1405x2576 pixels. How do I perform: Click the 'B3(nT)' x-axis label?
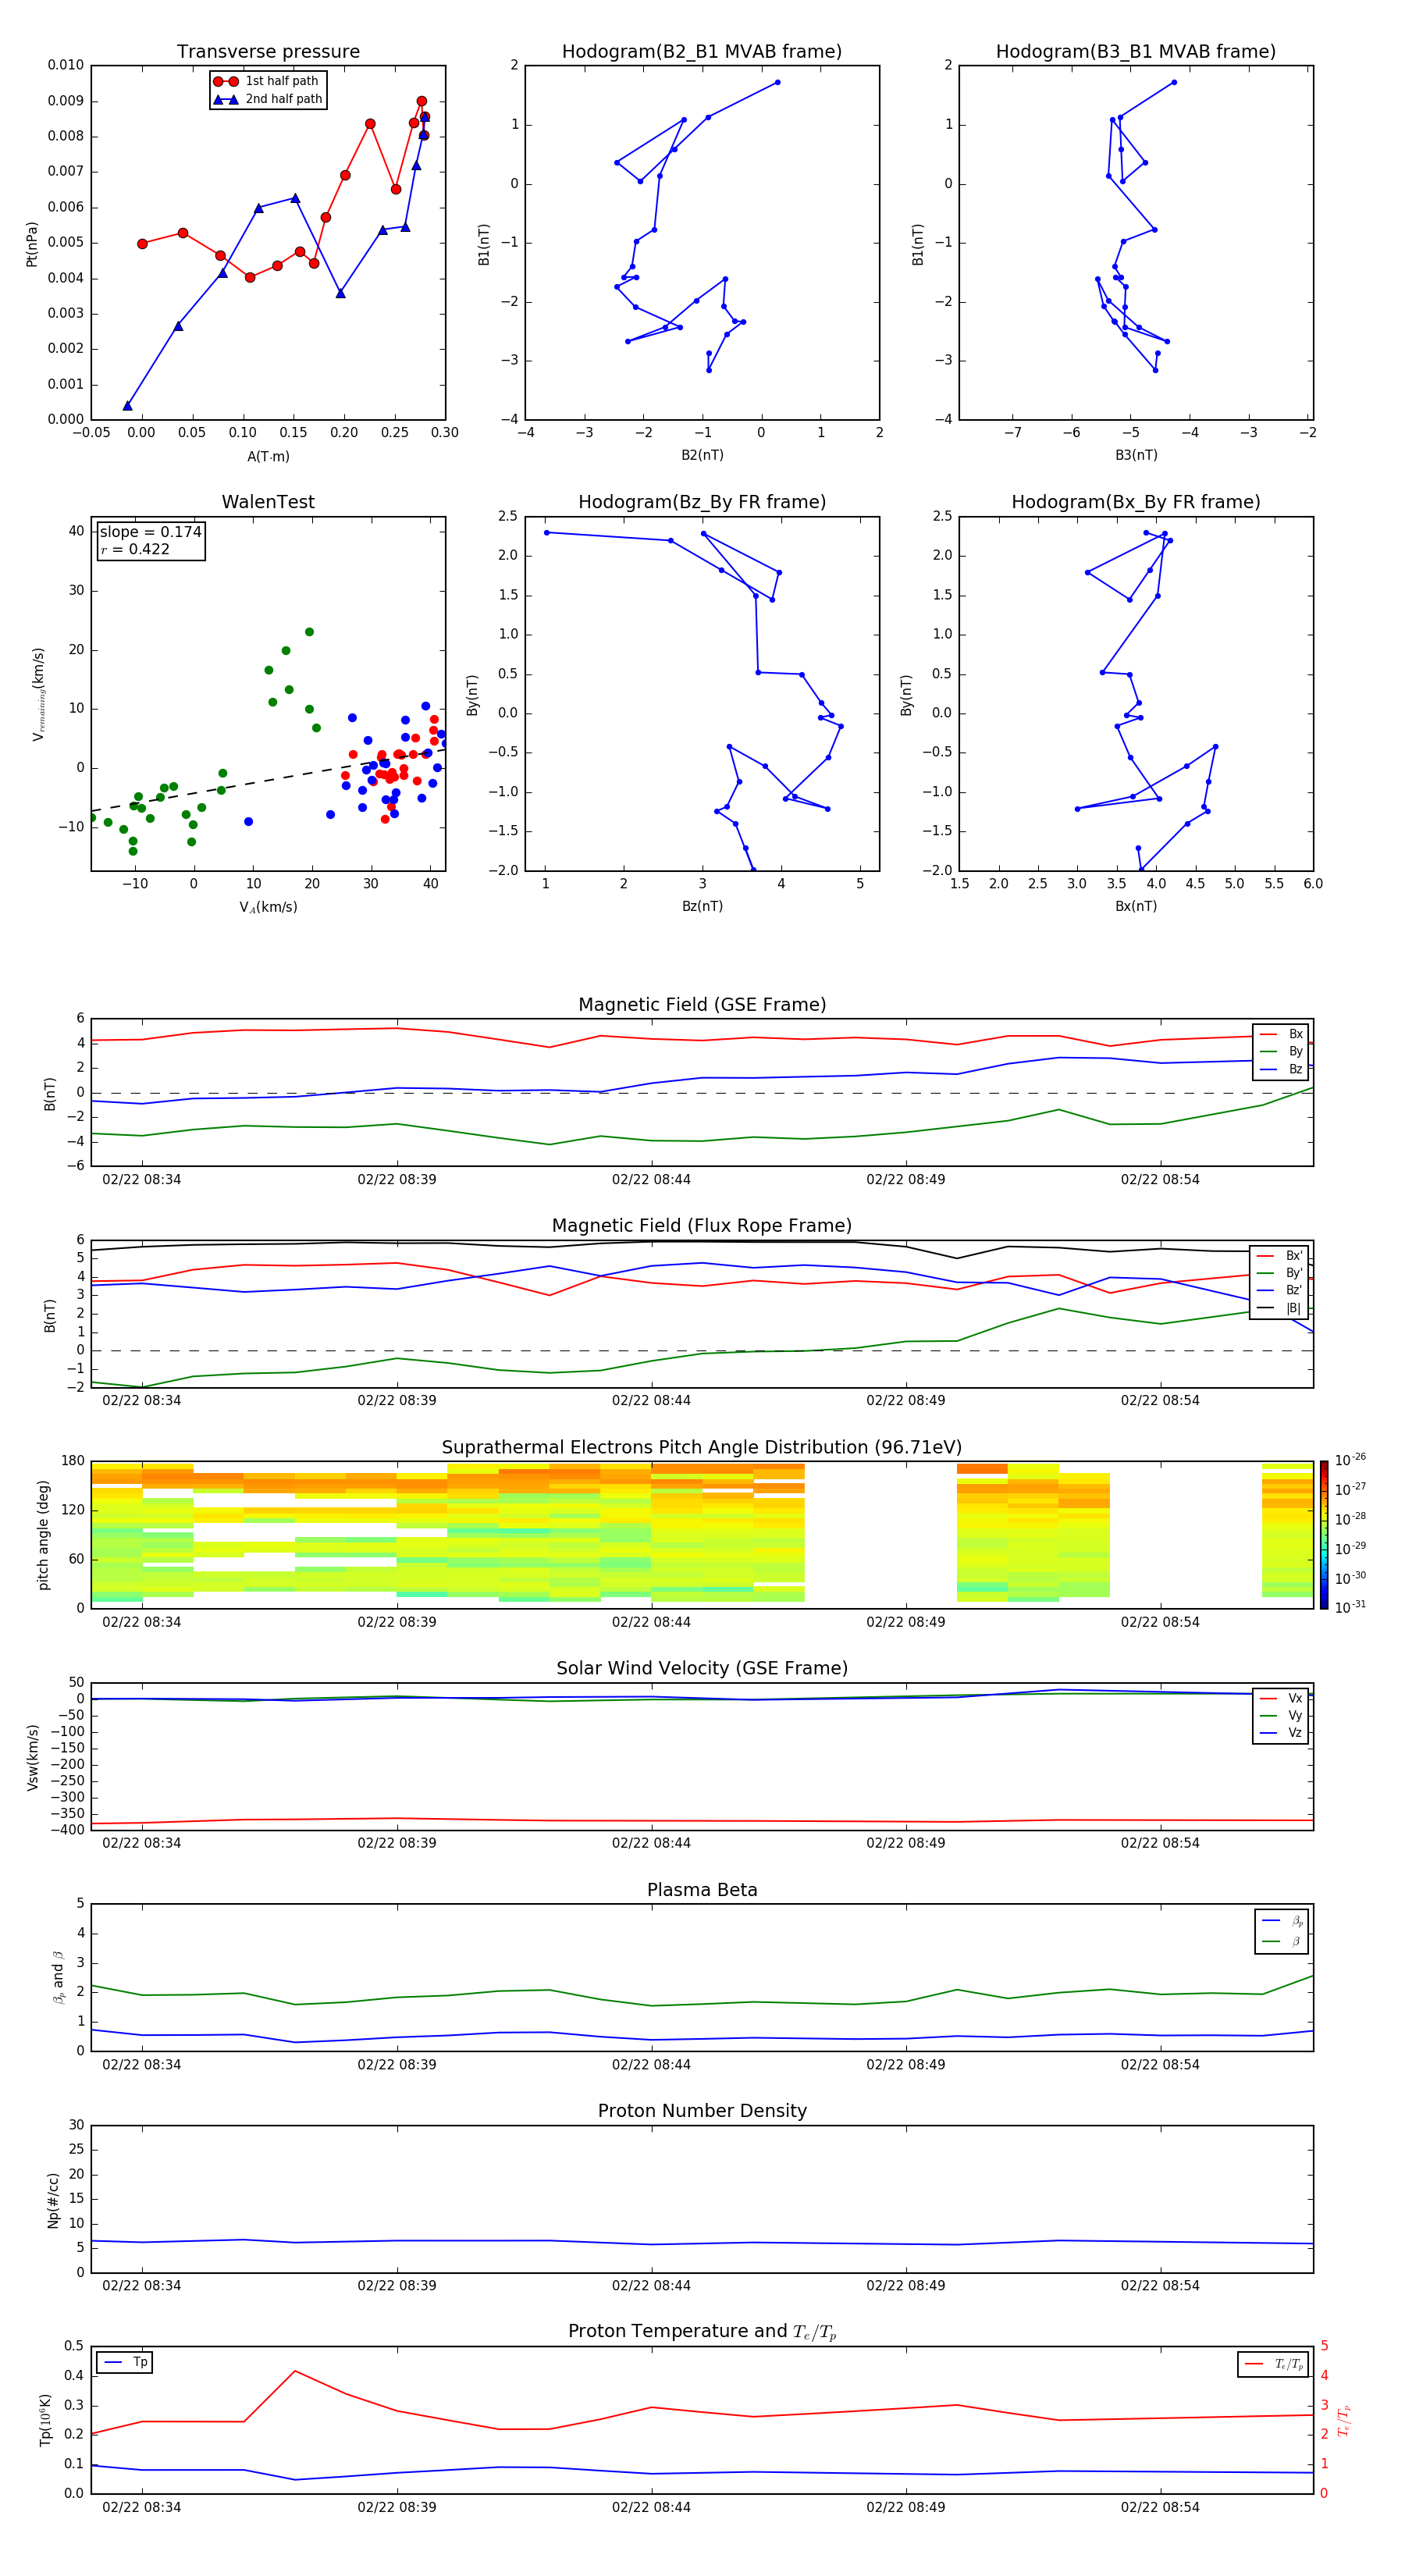click(x=1136, y=455)
